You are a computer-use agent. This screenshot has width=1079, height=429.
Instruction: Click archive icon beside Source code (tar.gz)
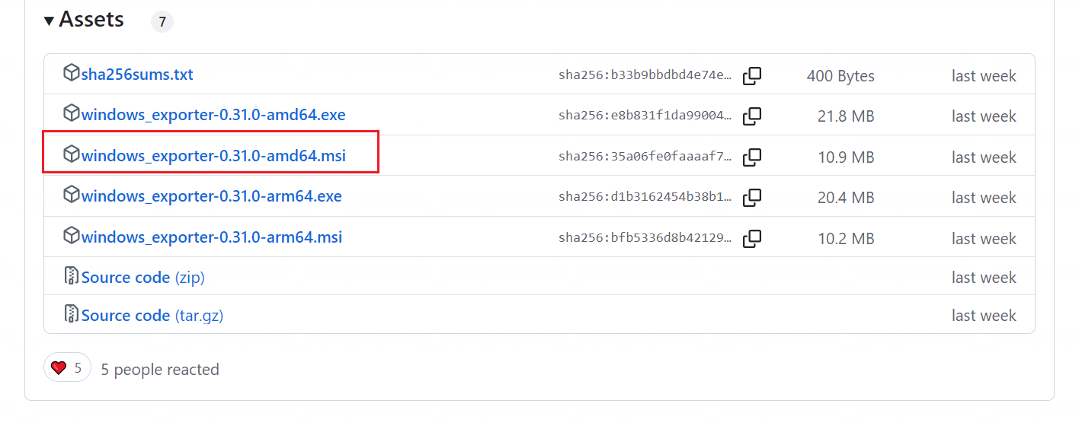click(72, 313)
